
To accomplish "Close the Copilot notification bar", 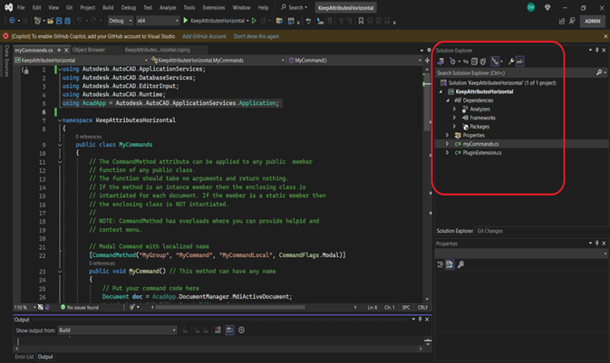I will [605, 36].
